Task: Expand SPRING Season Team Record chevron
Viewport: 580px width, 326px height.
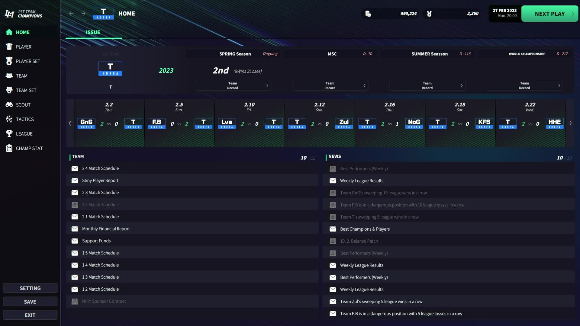Action: click(267, 86)
